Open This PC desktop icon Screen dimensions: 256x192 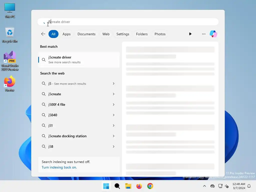pyautogui.click(x=10, y=10)
